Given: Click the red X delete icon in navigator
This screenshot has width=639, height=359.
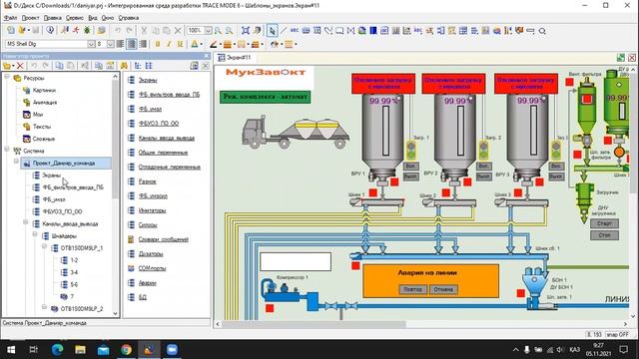Looking at the screenshot, I should (x=20, y=66).
